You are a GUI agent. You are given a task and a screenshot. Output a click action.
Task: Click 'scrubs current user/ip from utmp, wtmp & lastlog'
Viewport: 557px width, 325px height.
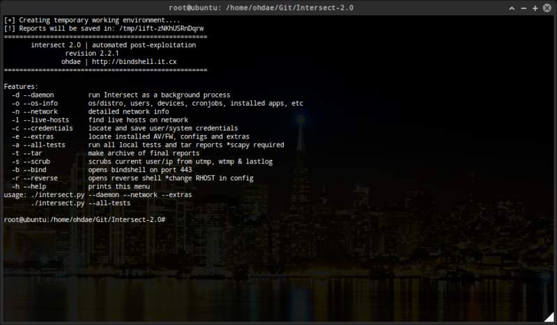pos(180,161)
